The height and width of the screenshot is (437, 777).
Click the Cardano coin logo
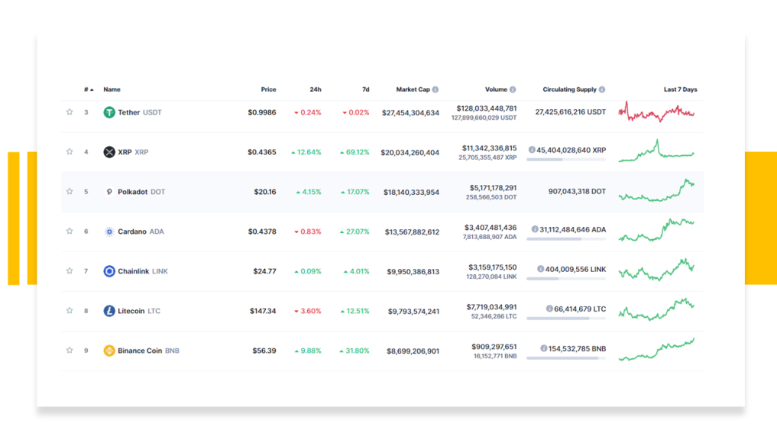pyautogui.click(x=109, y=231)
